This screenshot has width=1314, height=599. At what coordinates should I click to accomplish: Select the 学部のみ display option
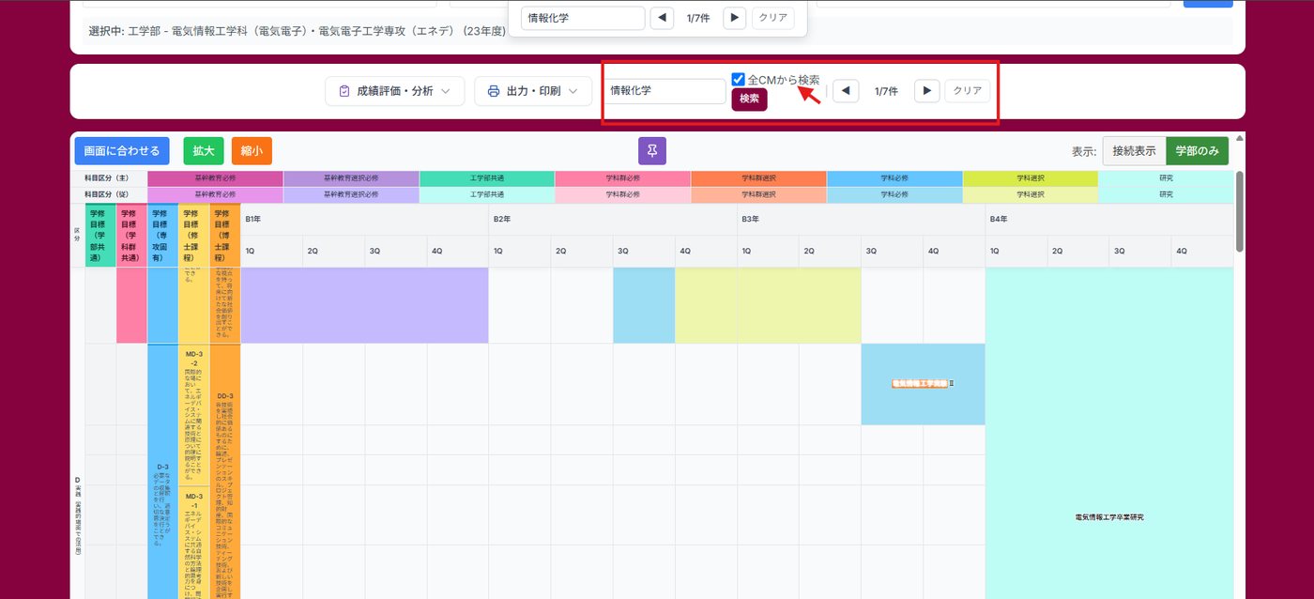pyautogui.click(x=1197, y=150)
